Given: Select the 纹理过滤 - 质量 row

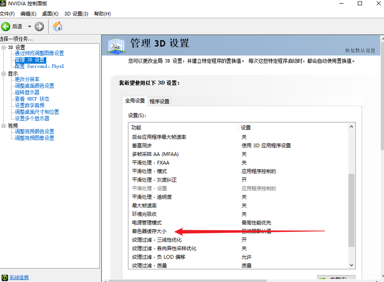Looking at the screenshot, I should 238,266.
